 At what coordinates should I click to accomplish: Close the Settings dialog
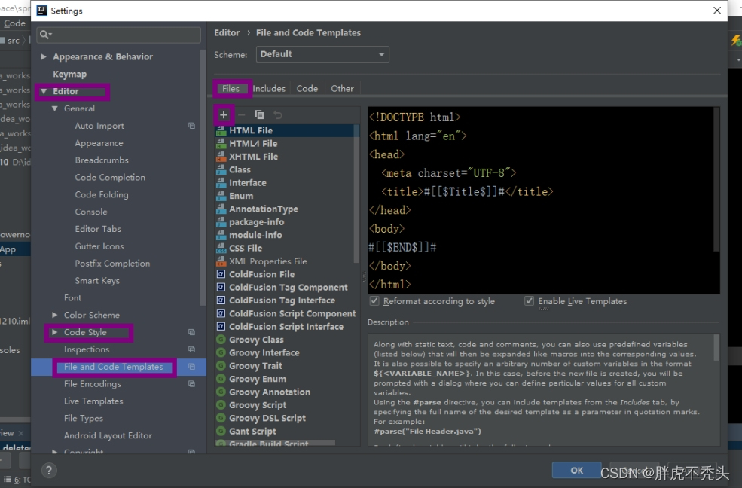(x=717, y=11)
